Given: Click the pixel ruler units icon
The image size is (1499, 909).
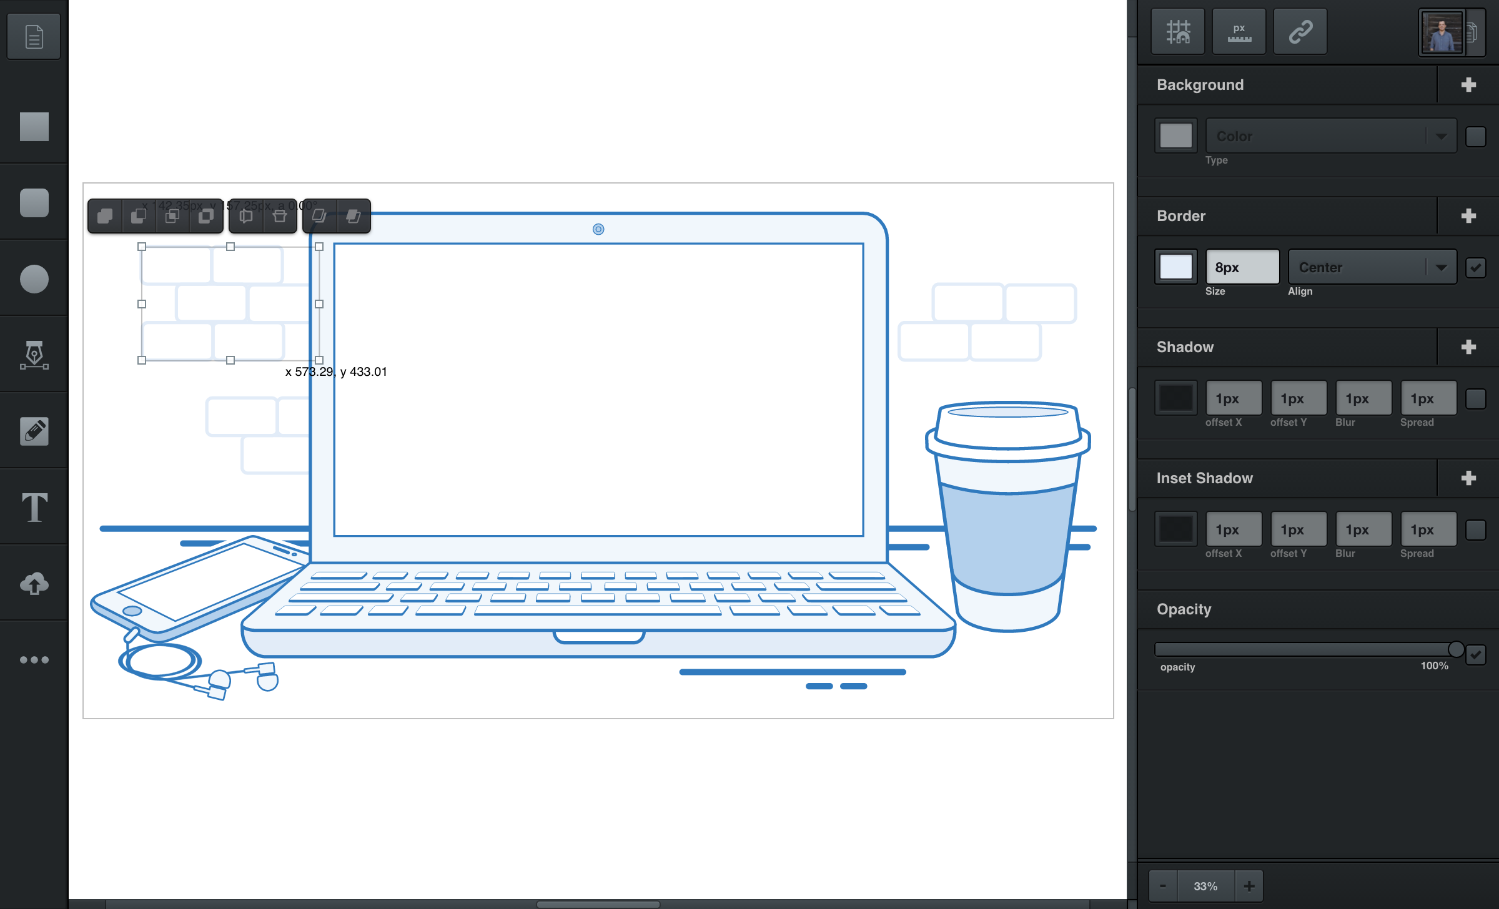Looking at the screenshot, I should tap(1239, 31).
